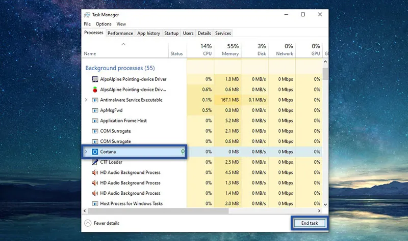Switch to the Services tab
408x241 pixels.
click(223, 33)
